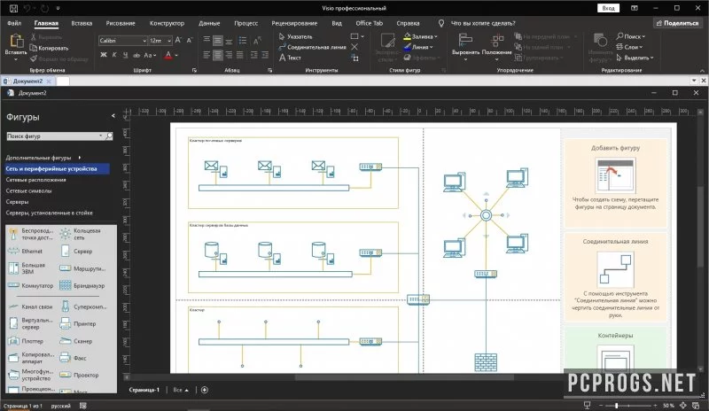Open the Слои layers menu
The height and width of the screenshot is (411, 709).
[x=629, y=47]
